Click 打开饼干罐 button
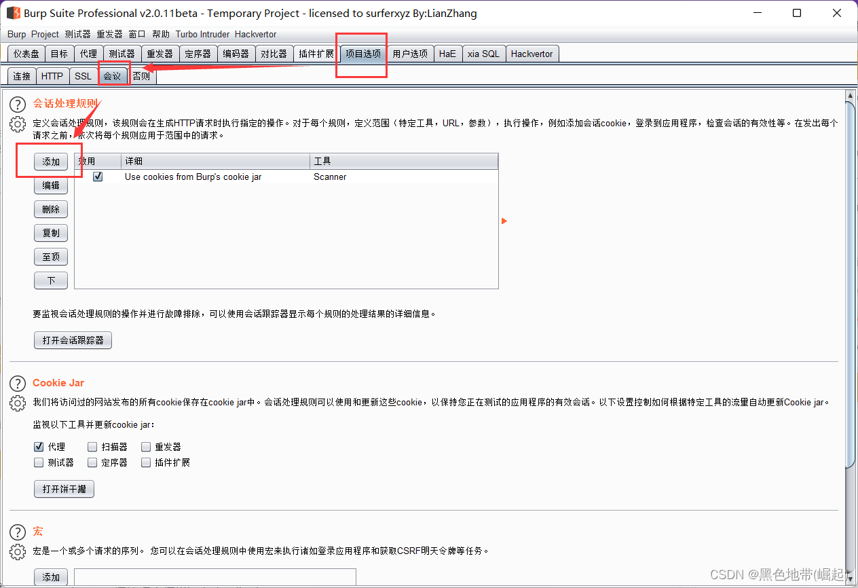The image size is (858, 588). point(64,489)
